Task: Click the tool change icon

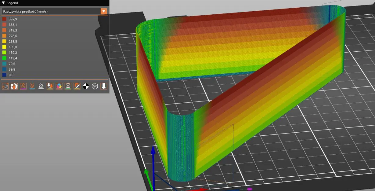Action: point(50,86)
